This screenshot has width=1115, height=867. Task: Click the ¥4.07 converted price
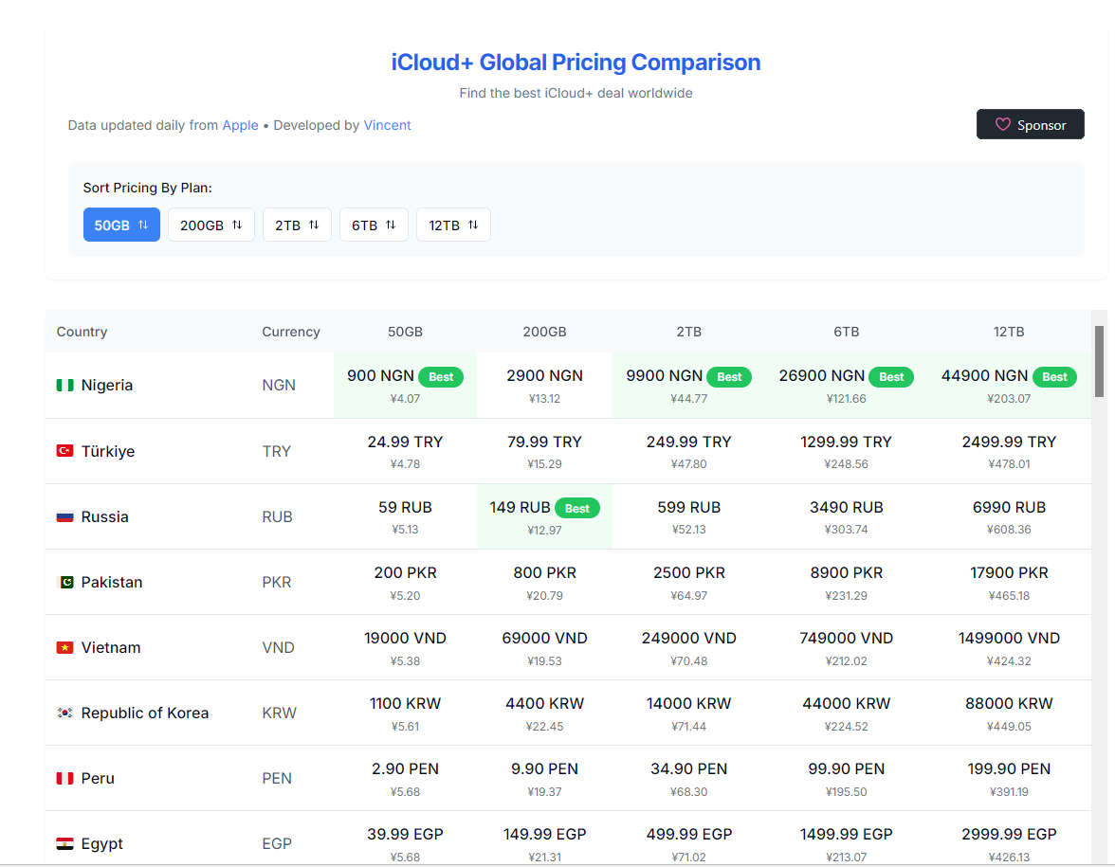tap(406, 399)
